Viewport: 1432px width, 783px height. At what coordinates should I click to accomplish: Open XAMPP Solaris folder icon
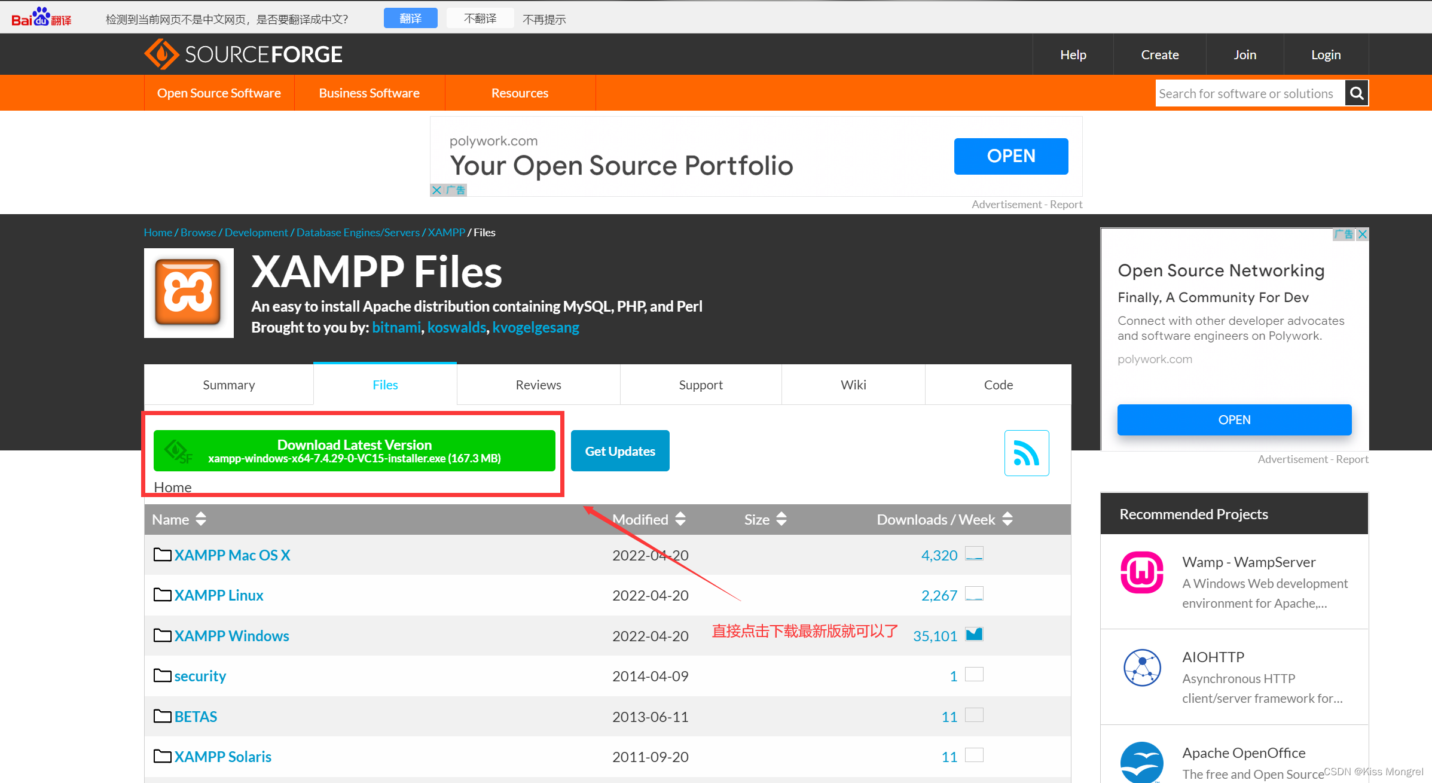click(x=162, y=756)
